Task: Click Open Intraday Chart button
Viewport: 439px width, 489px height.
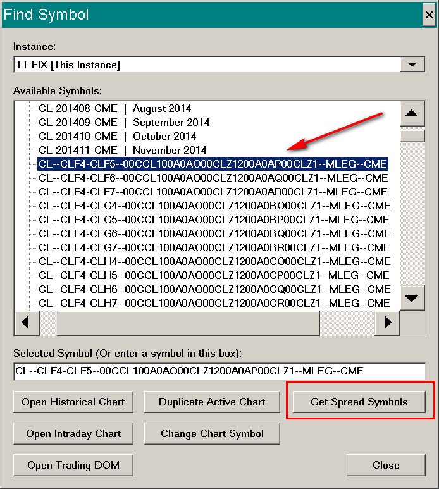Action: click(x=73, y=434)
